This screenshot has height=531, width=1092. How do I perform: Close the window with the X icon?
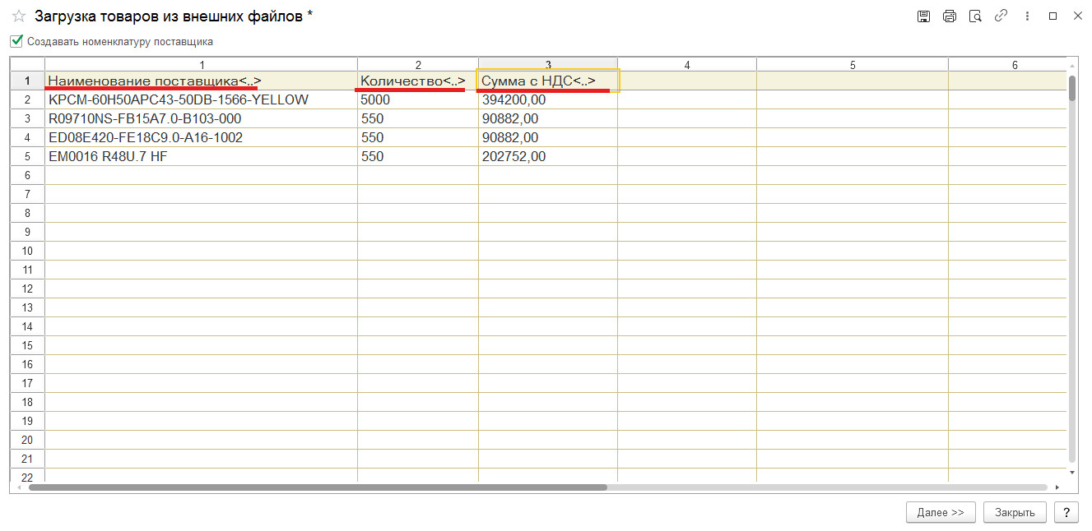pyautogui.click(x=1077, y=16)
